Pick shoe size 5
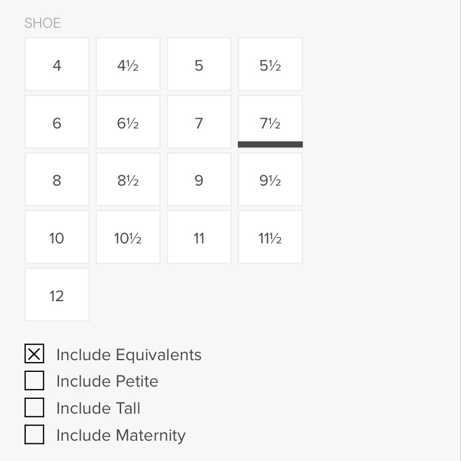The width and height of the screenshot is (461, 461). click(199, 65)
